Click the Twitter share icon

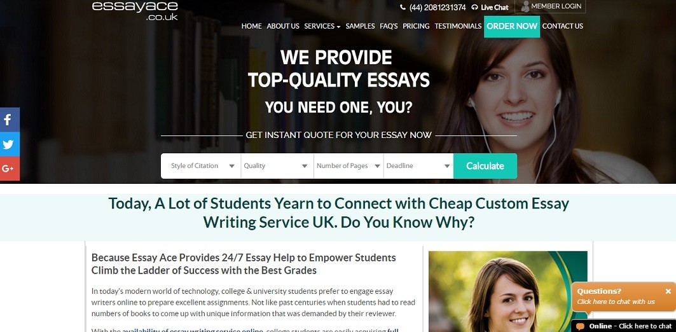pyautogui.click(x=10, y=144)
